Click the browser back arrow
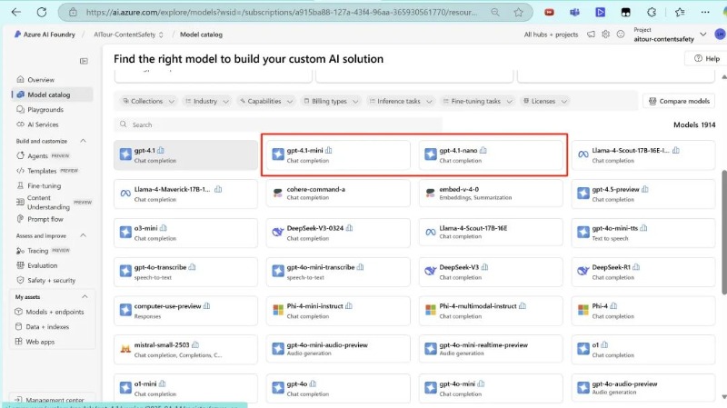727x408 pixels. (16, 13)
